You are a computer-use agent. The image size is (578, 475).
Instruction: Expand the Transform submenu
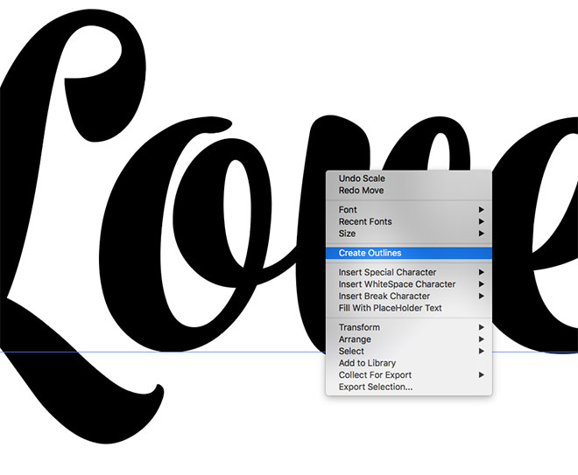pos(359,327)
